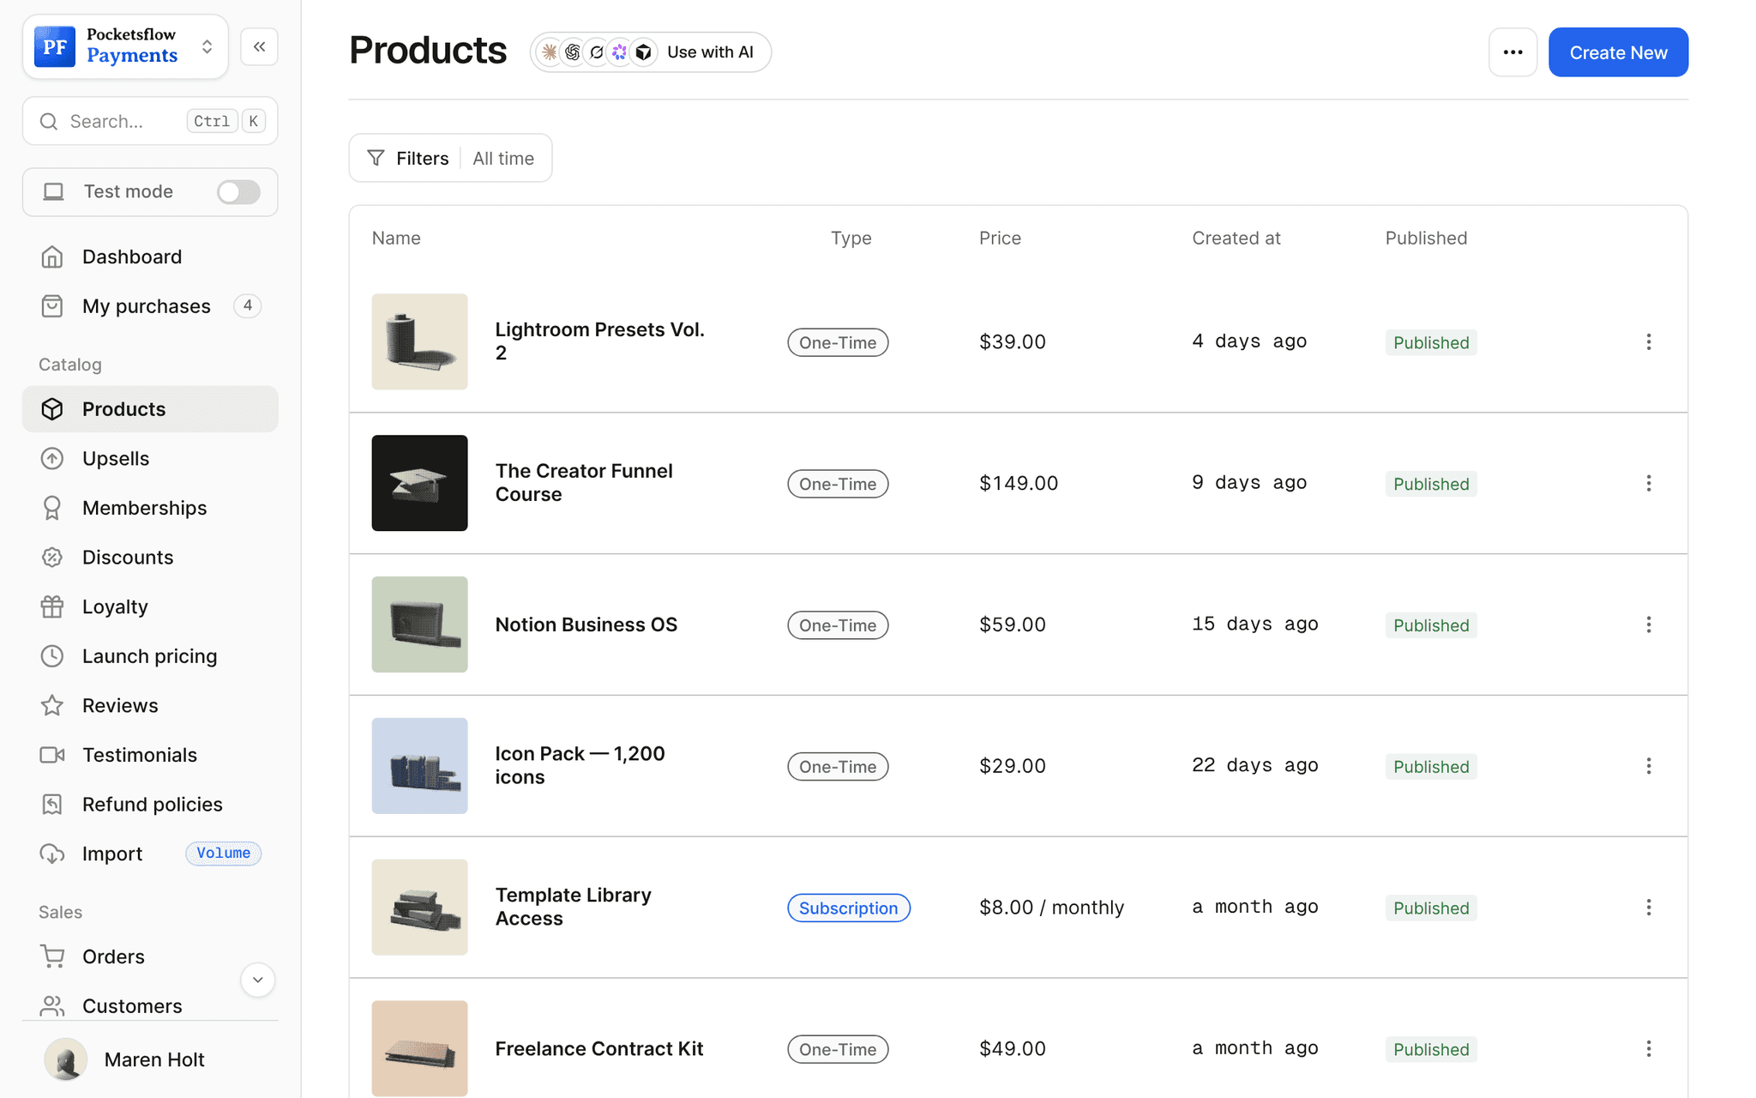Click the Dashboard home icon
1756x1098 pixels.
pyautogui.click(x=52, y=256)
